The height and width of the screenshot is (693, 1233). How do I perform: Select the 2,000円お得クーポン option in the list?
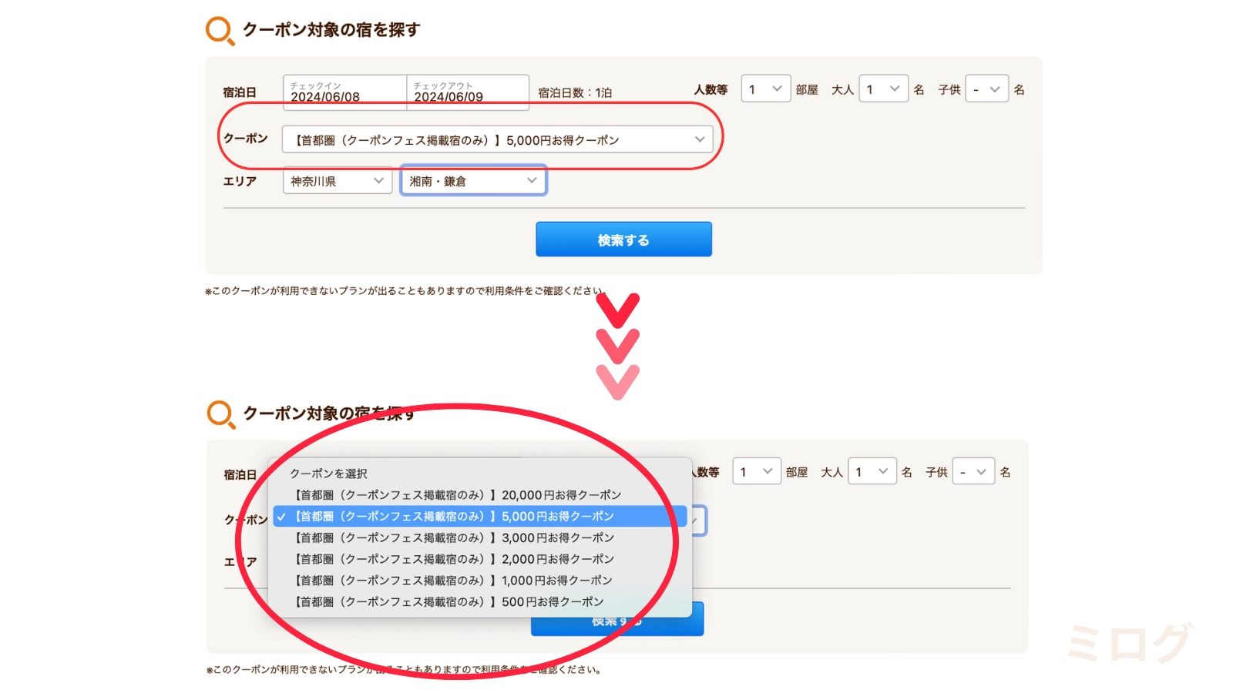click(479, 559)
